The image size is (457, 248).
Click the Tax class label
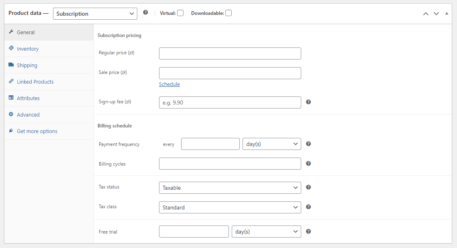[x=108, y=207]
